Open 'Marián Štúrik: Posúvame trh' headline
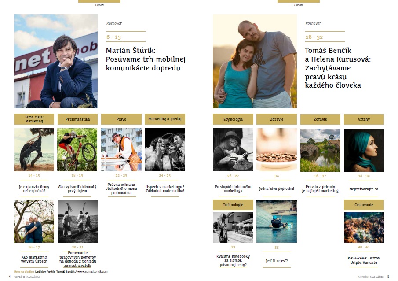398x281 pixels. click(146, 59)
